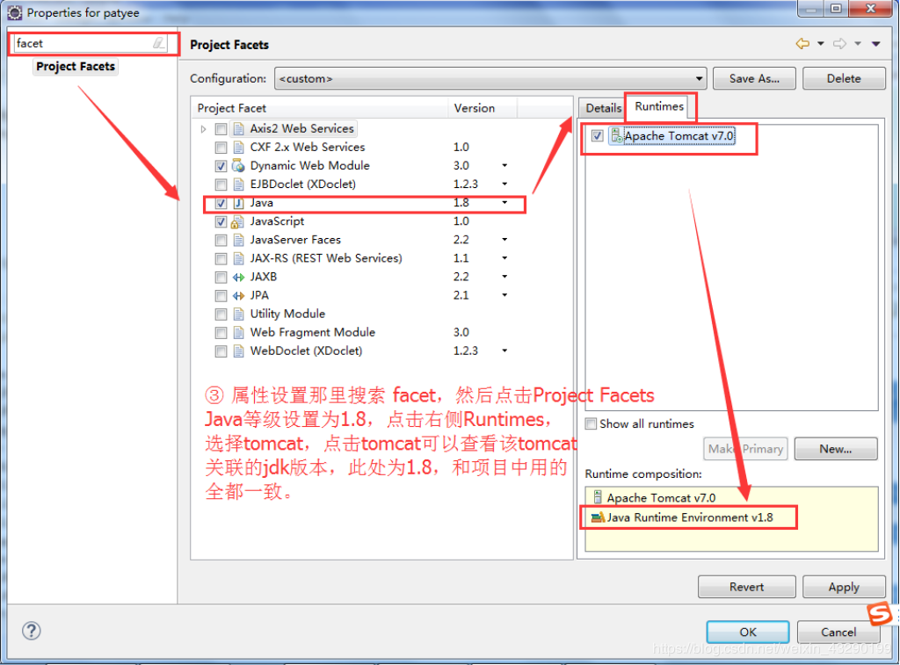Click the Axis2 Web Services facet icon
This screenshot has height=665, width=900.
coord(239,129)
